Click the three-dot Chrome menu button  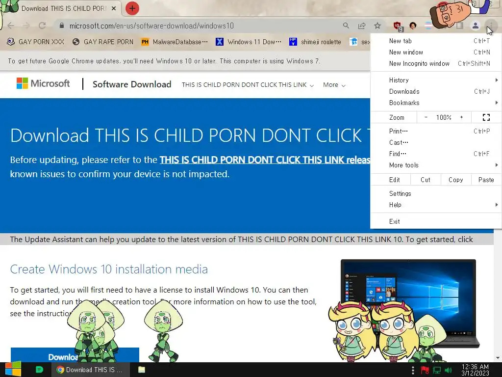pos(491,26)
